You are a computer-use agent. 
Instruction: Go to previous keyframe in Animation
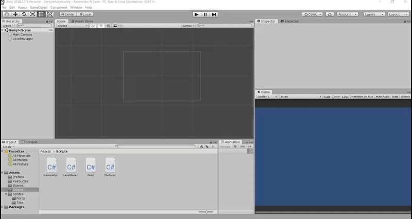coord(250,147)
